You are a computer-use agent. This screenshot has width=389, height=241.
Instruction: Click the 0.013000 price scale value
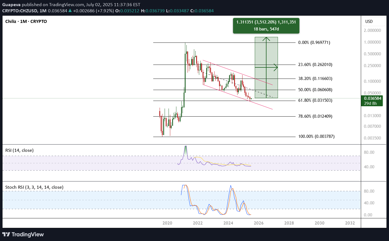[373, 115]
